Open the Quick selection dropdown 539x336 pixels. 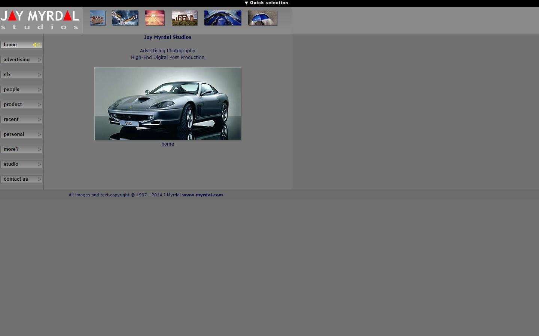point(266,3)
